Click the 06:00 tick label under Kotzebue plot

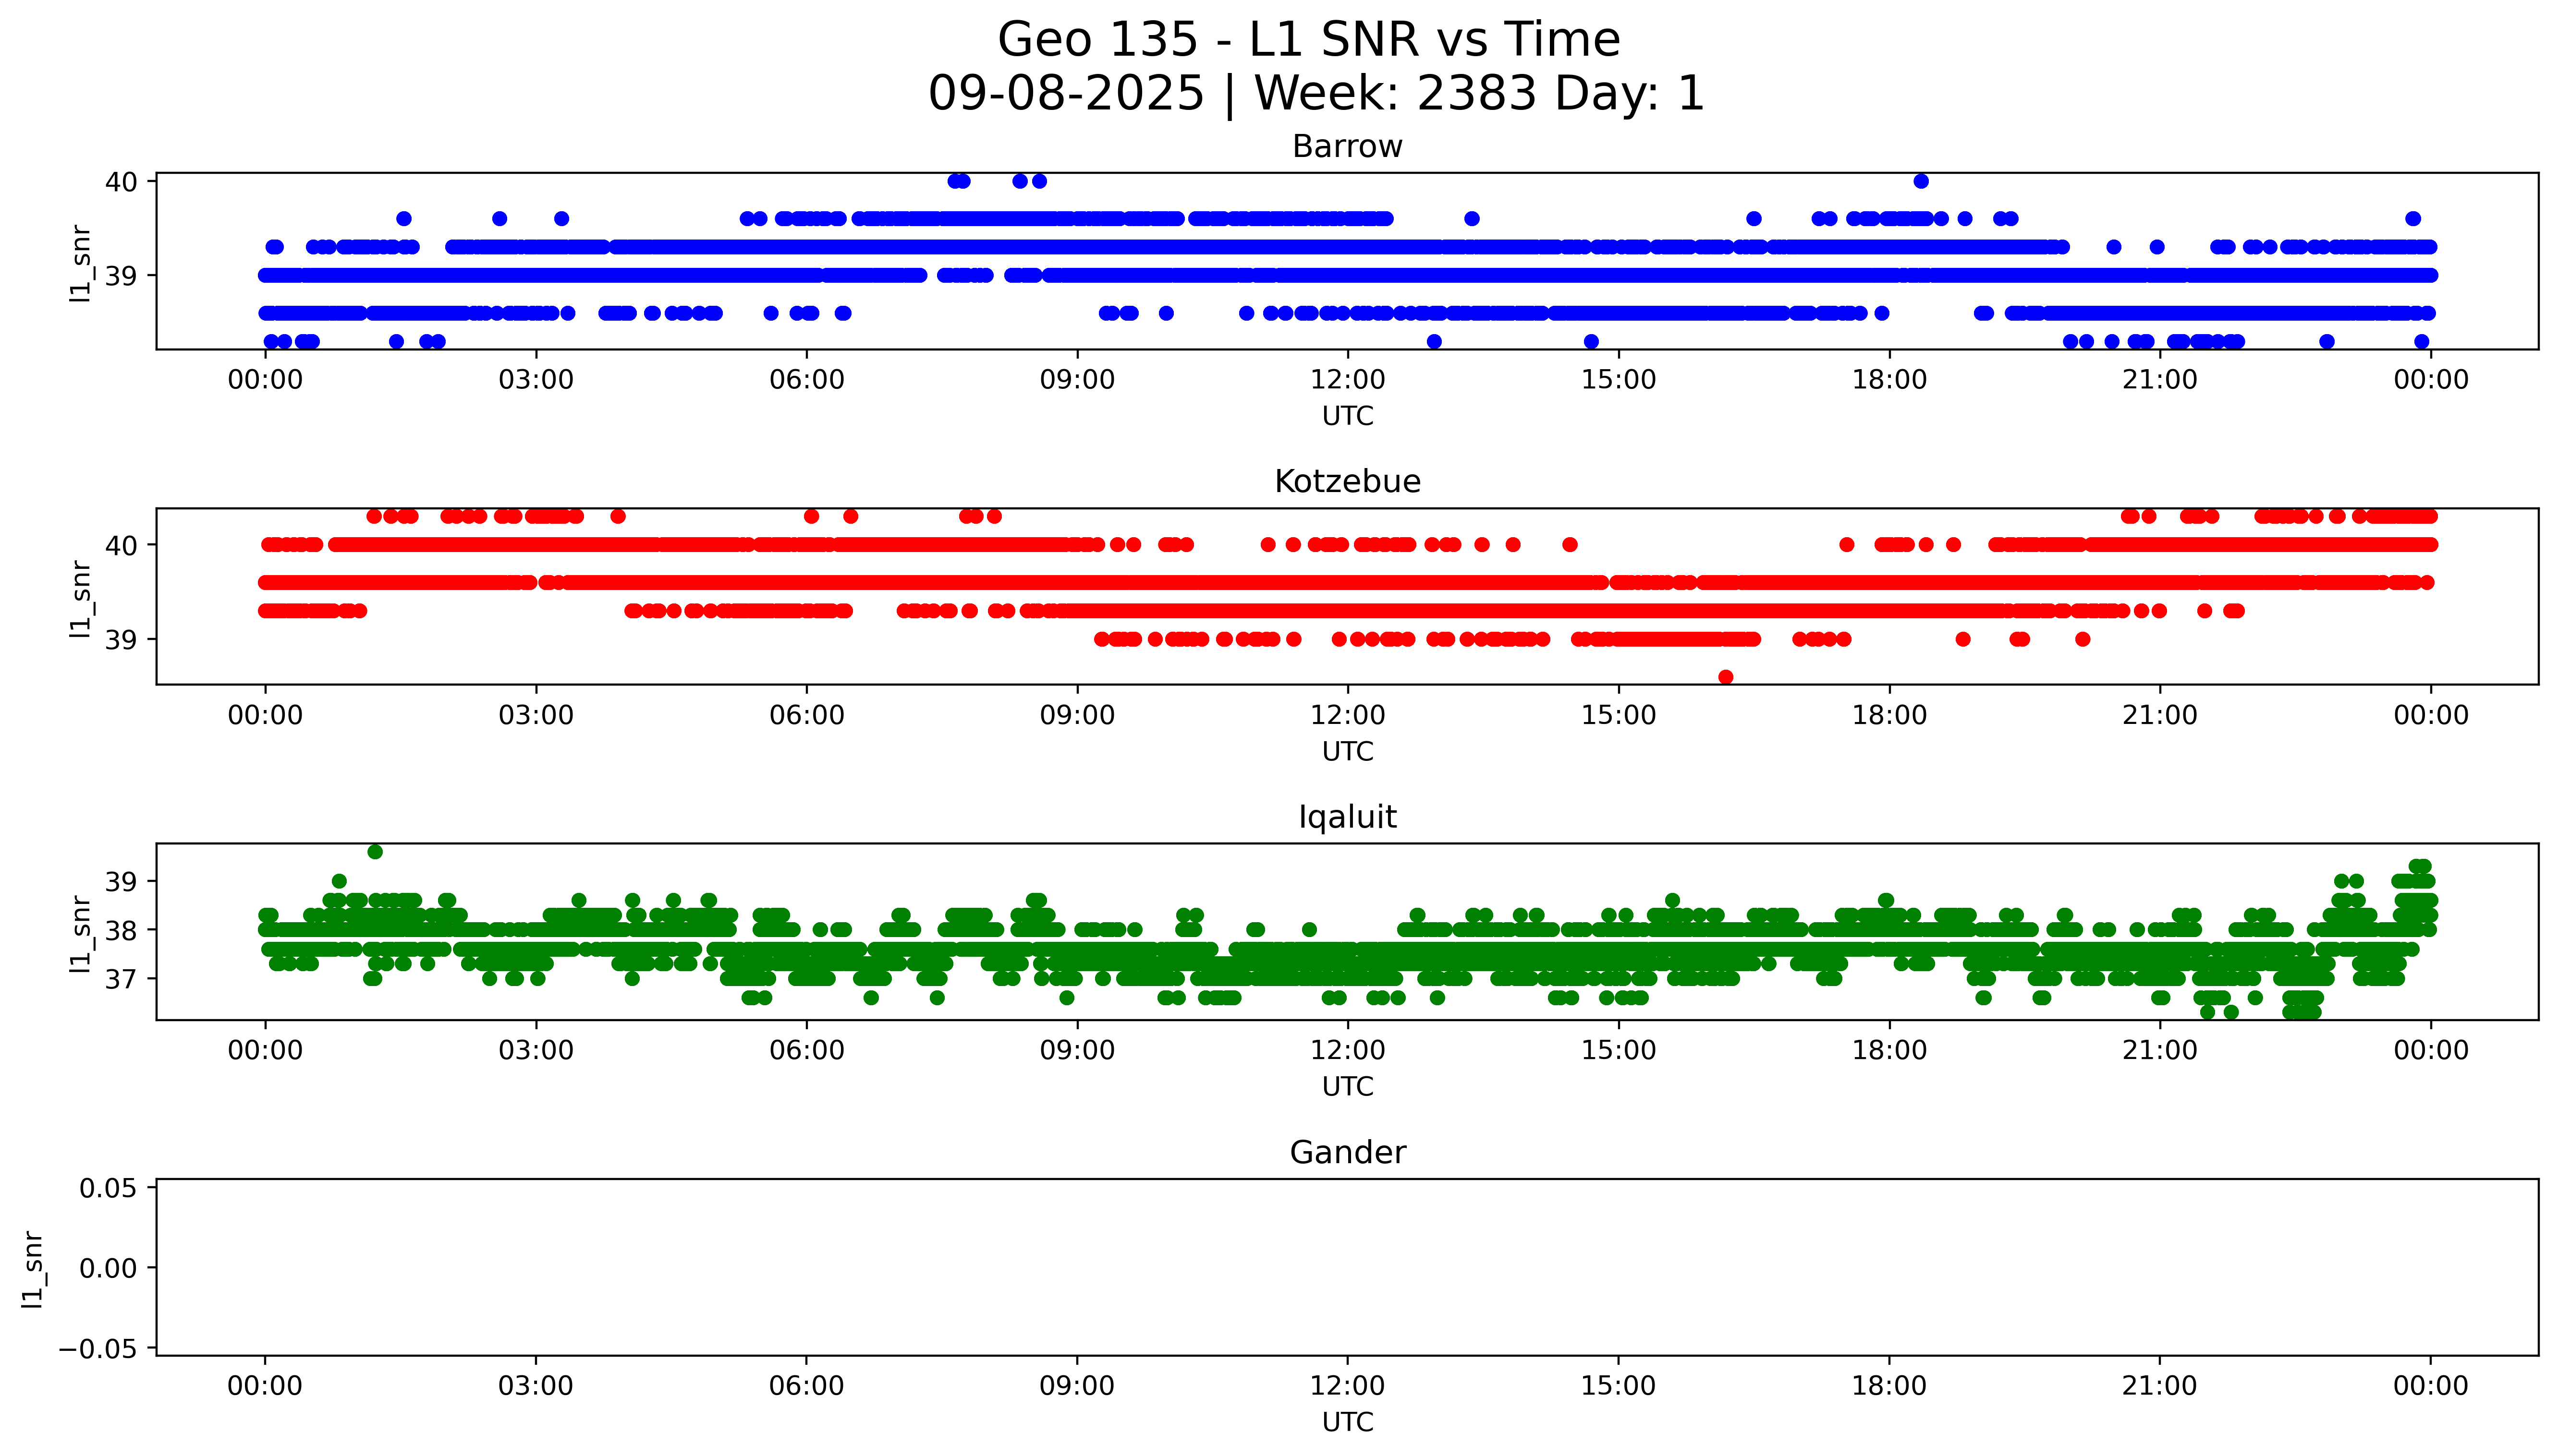coord(806,715)
